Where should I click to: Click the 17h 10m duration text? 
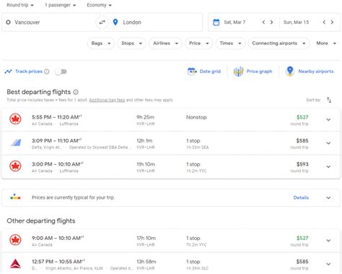pos(146,238)
